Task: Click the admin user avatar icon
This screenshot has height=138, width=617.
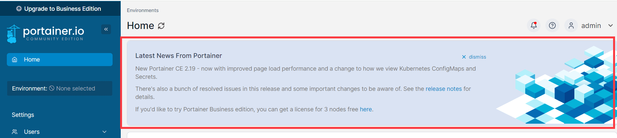Action: (571, 25)
